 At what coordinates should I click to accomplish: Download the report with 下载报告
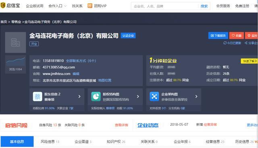(218, 35)
